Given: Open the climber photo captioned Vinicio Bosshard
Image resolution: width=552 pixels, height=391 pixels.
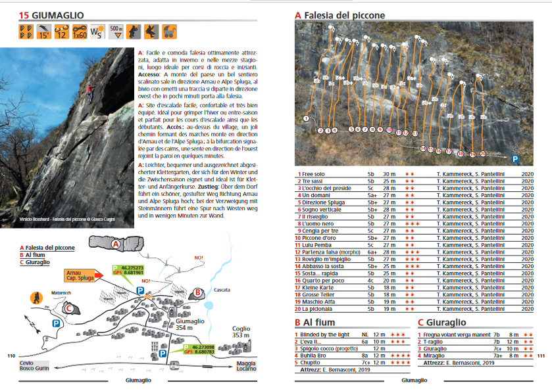Looking at the screenshot, I should point(67,138).
